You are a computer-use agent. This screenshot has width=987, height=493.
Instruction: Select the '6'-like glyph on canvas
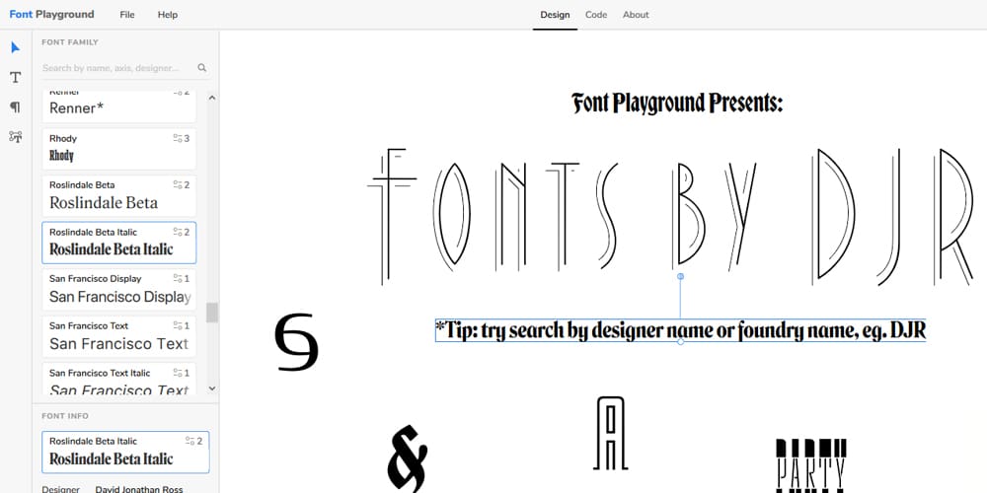[x=296, y=341]
